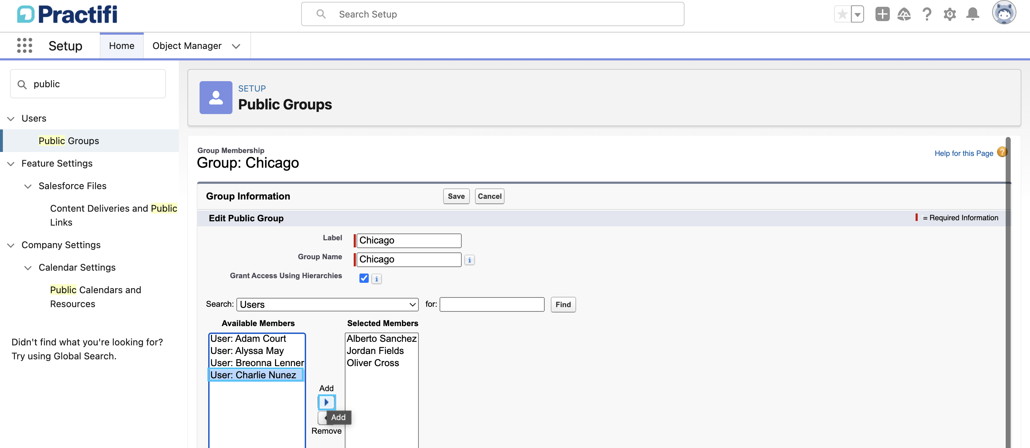Click the Practifi logo
Viewport: 1030px width, 448px height.
tap(67, 14)
